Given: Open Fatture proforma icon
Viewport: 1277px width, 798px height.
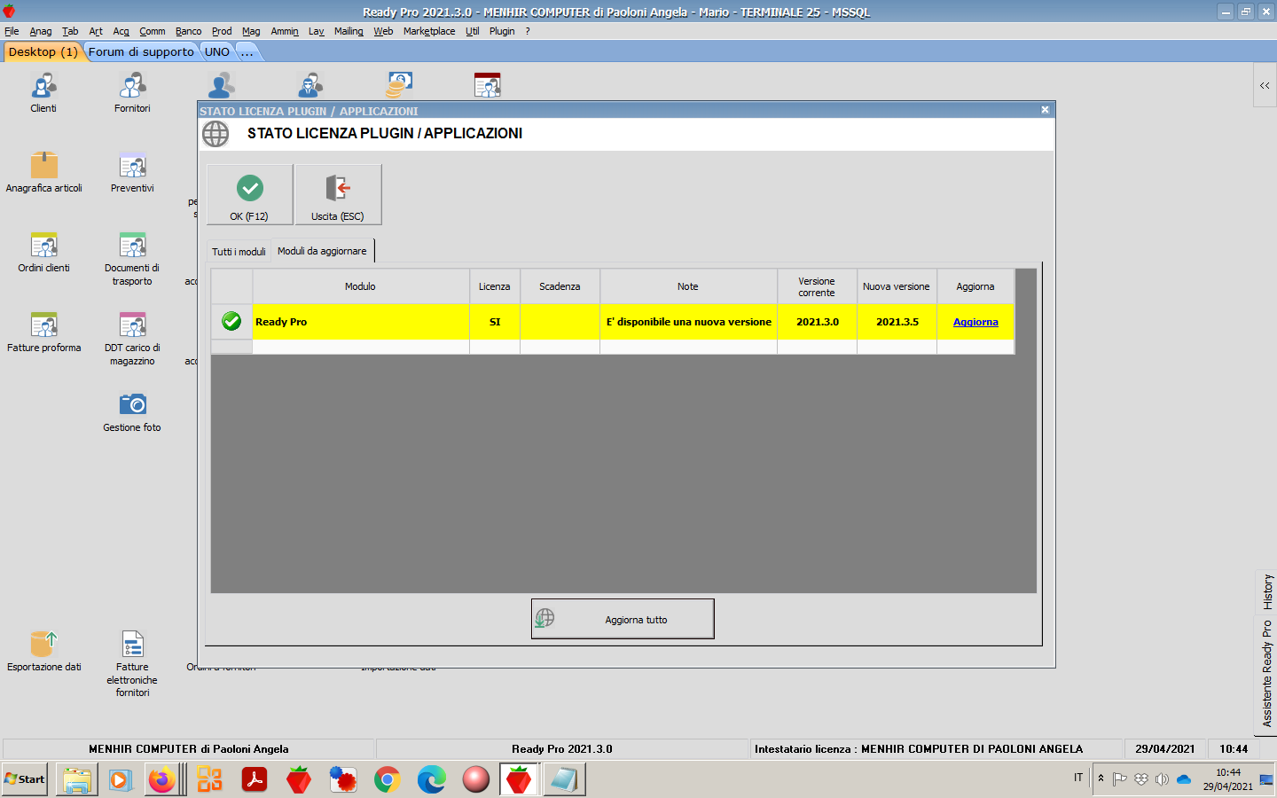Looking at the screenshot, I should [x=43, y=332].
